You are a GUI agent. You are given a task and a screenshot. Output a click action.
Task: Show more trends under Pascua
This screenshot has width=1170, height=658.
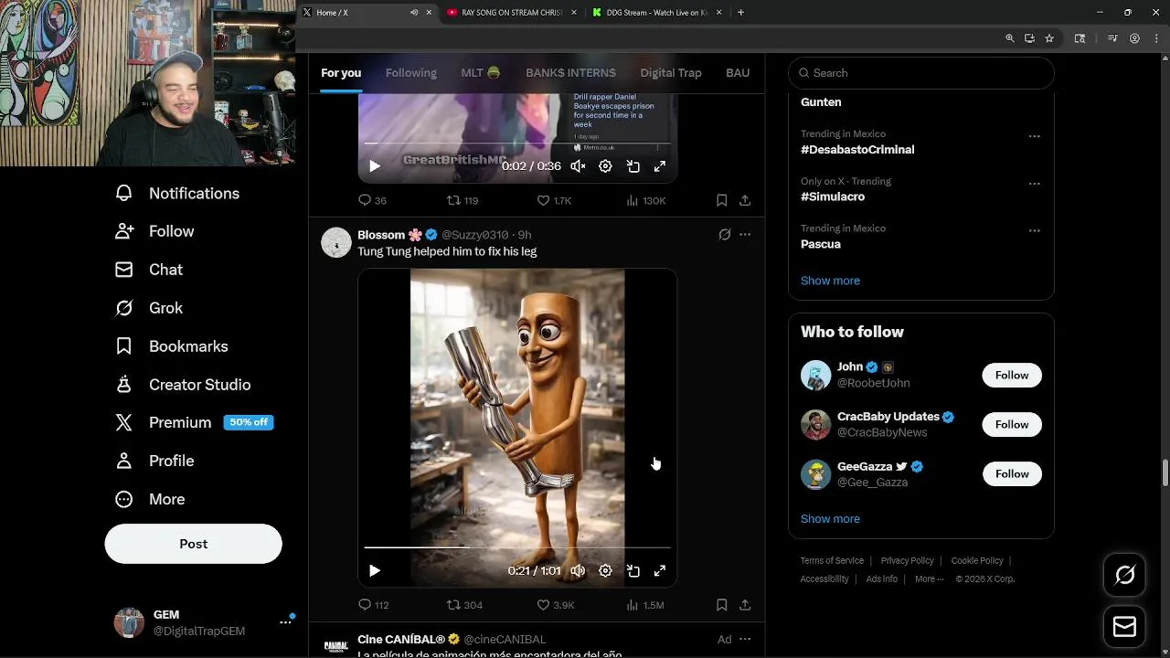(830, 281)
